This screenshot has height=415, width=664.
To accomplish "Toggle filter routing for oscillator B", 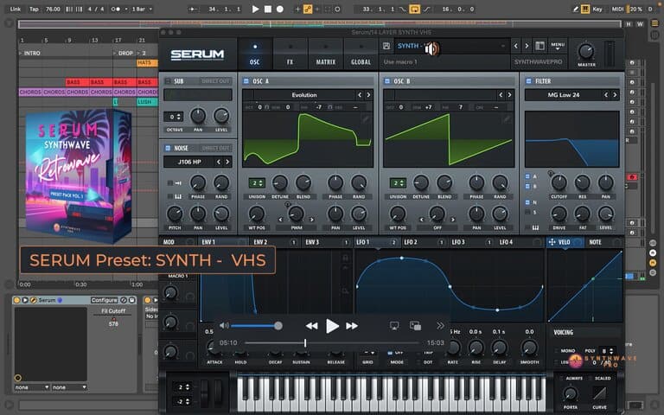I will point(527,186).
